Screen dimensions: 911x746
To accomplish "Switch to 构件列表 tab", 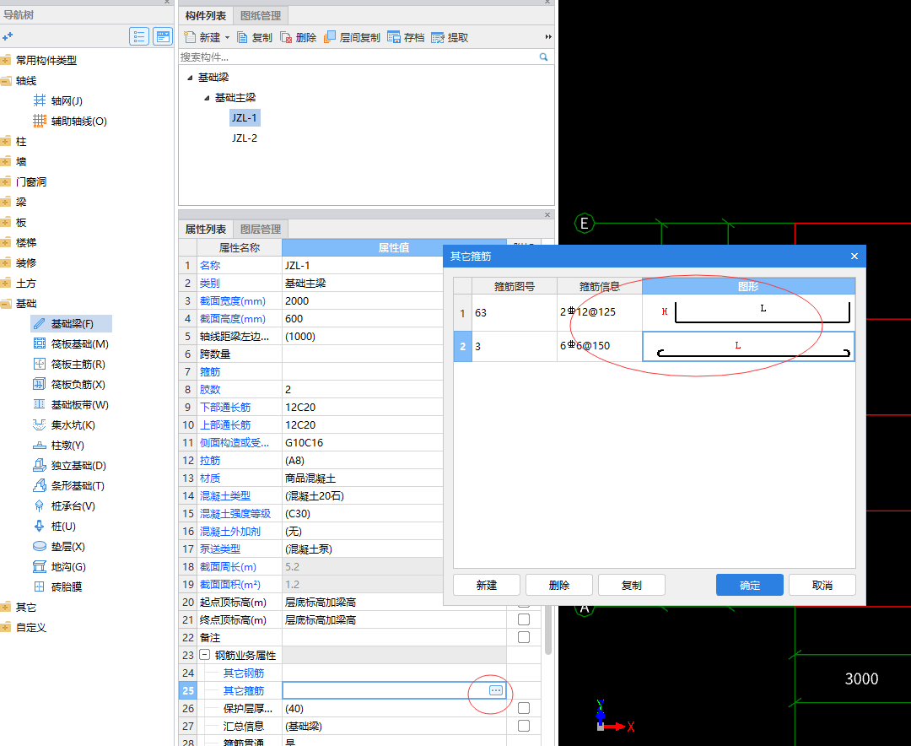I will click(206, 16).
